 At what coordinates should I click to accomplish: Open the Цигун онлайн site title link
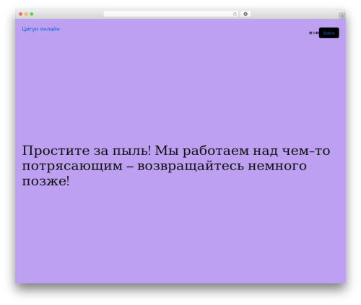(x=40, y=29)
